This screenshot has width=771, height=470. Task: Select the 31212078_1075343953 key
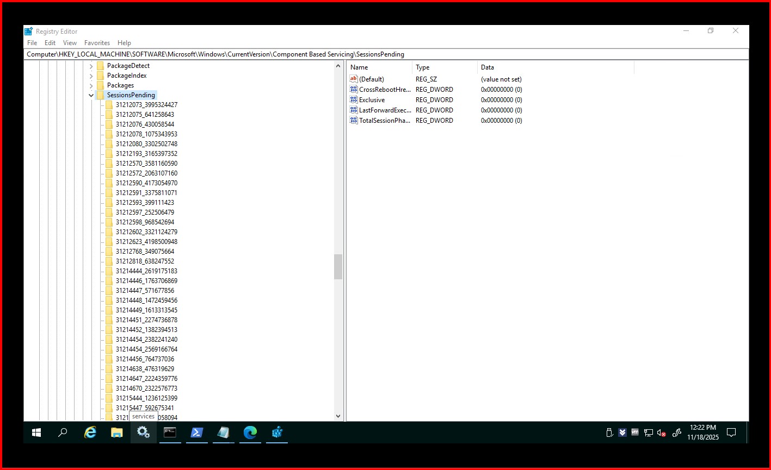[x=146, y=134]
